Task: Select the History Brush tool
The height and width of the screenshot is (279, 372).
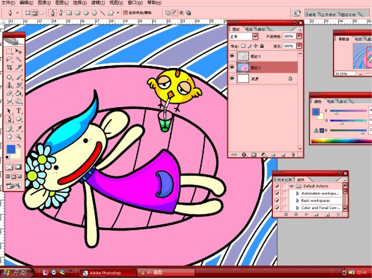Action: 18,86
